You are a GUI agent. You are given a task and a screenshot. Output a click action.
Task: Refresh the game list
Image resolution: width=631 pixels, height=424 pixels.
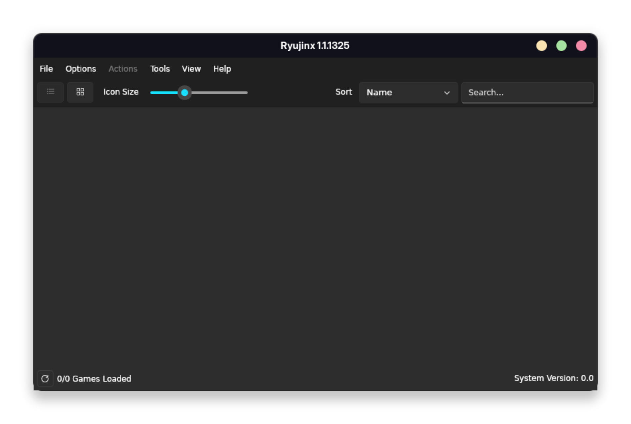click(x=45, y=378)
